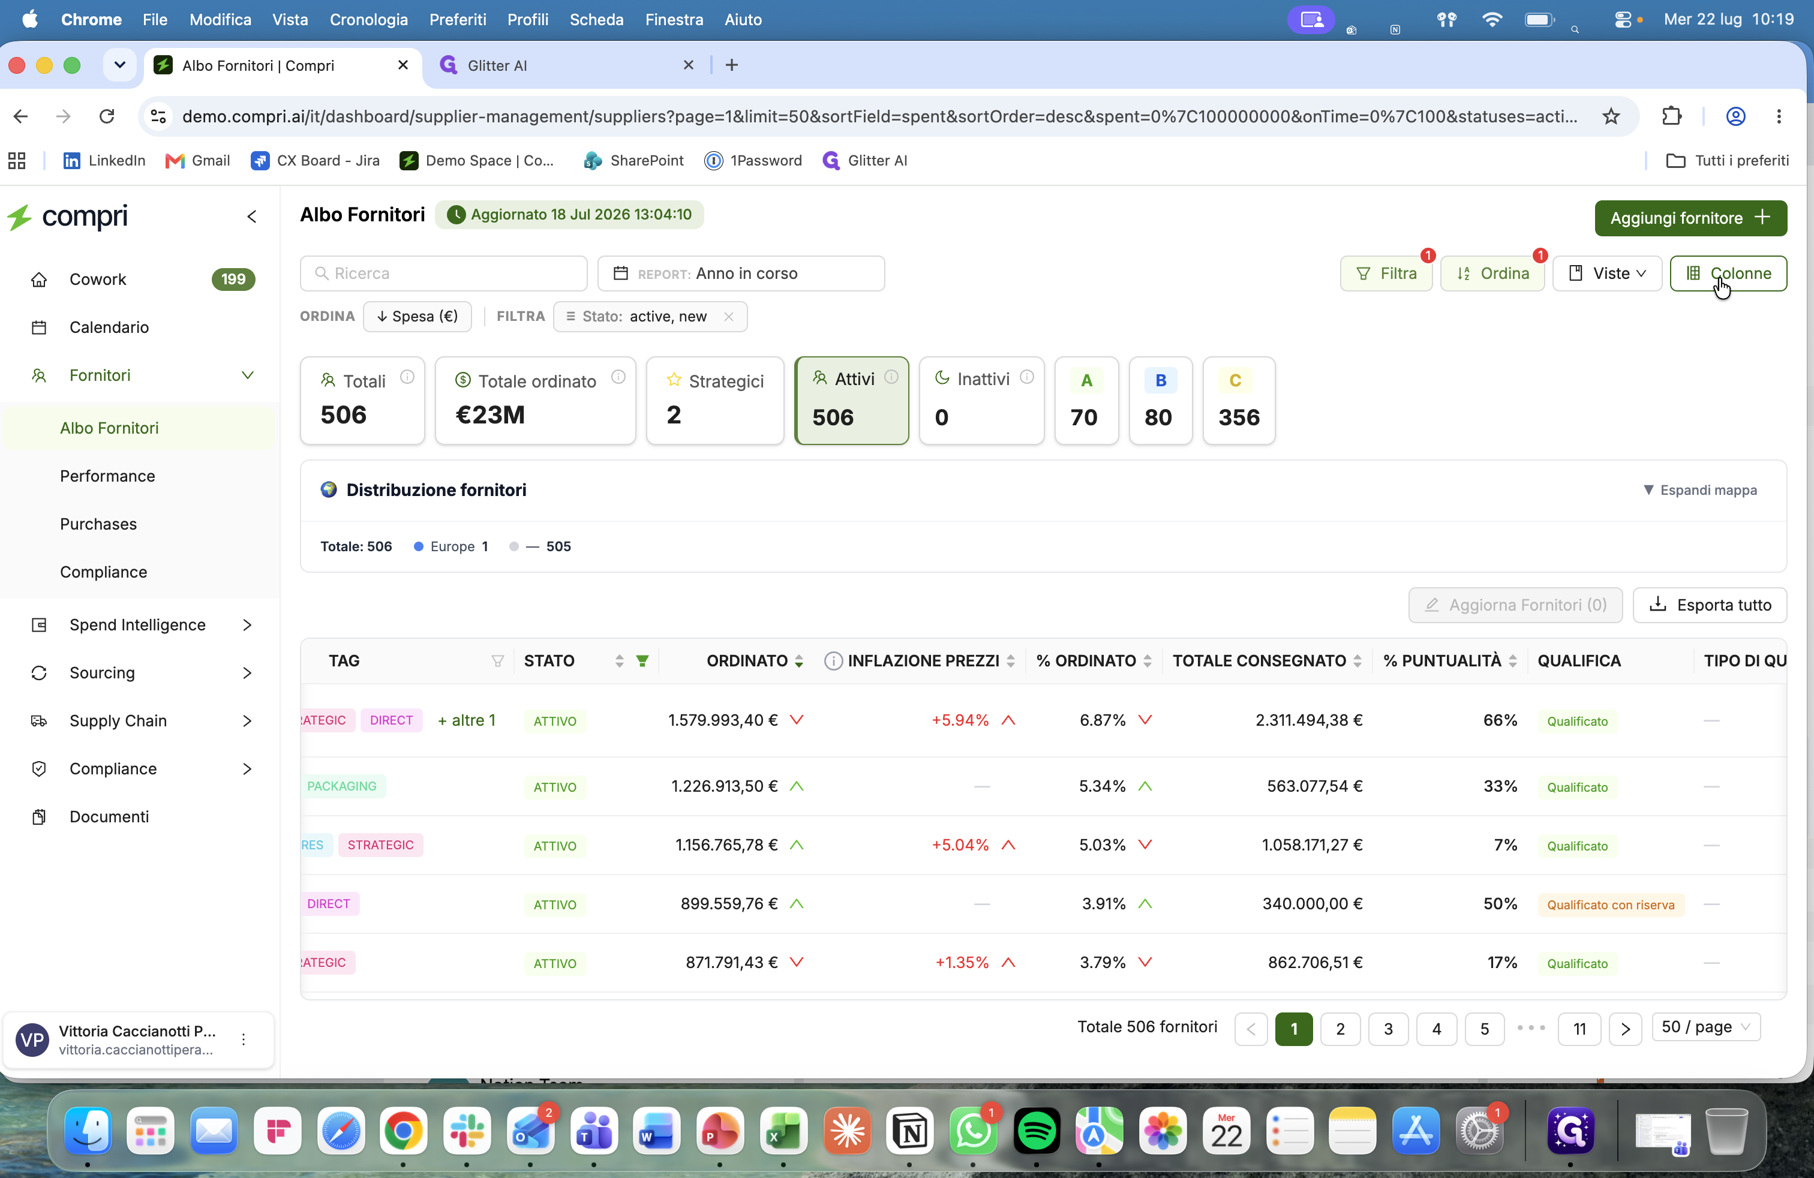The image size is (1814, 1178).
Task: Open Chrome extensions puzzle icon
Action: [x=1671, y=116]
